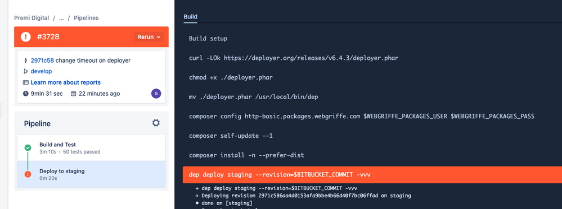Open the collapsed ellipsis breadcrumb

click(61, 18)
